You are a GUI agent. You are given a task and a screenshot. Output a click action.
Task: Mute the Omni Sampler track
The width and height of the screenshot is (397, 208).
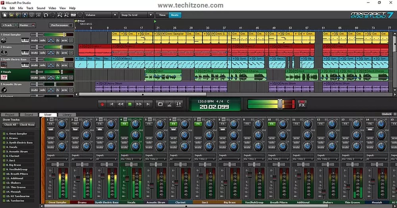[x=34, y=40]
